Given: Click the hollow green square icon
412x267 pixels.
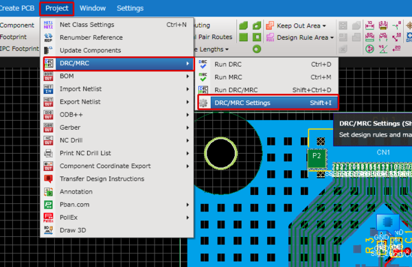Looking at the screenshot, I should (257, 37).
